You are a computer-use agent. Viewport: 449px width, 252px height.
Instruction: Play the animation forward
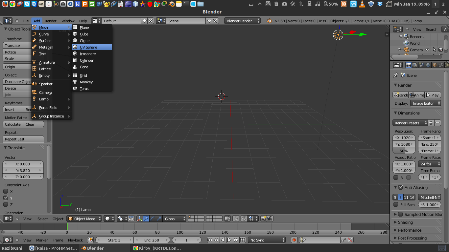pyautogui.click(x=229, y=240)
